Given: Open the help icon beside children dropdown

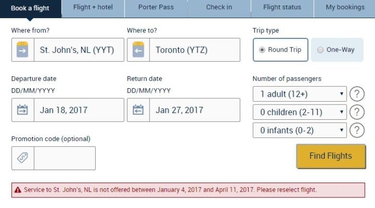Looking at the screenshot, I should 357,112.
